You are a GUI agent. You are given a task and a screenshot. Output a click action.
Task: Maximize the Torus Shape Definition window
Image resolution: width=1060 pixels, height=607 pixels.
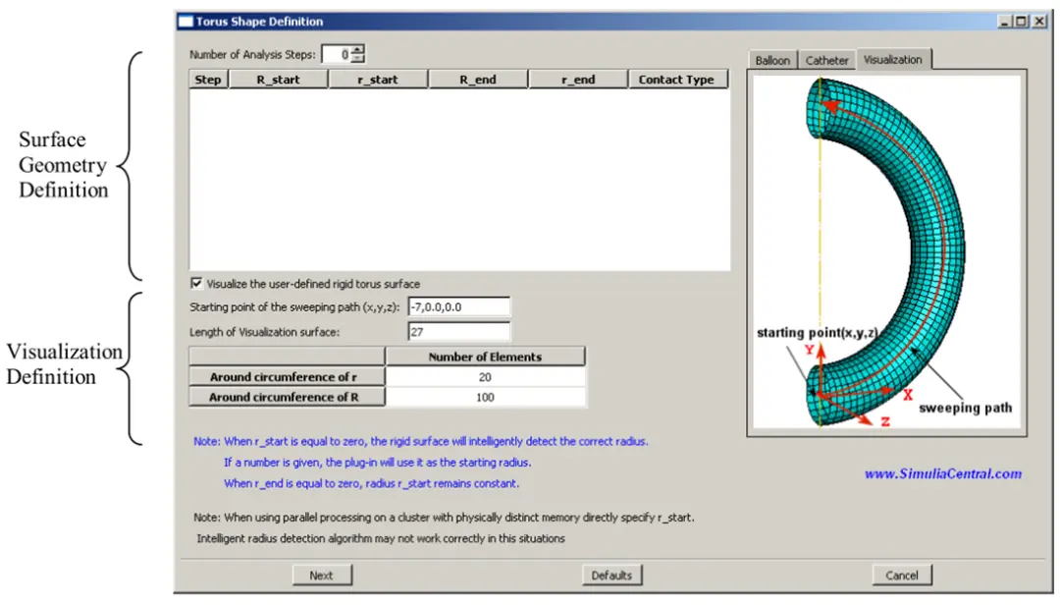coord(1022,21)
